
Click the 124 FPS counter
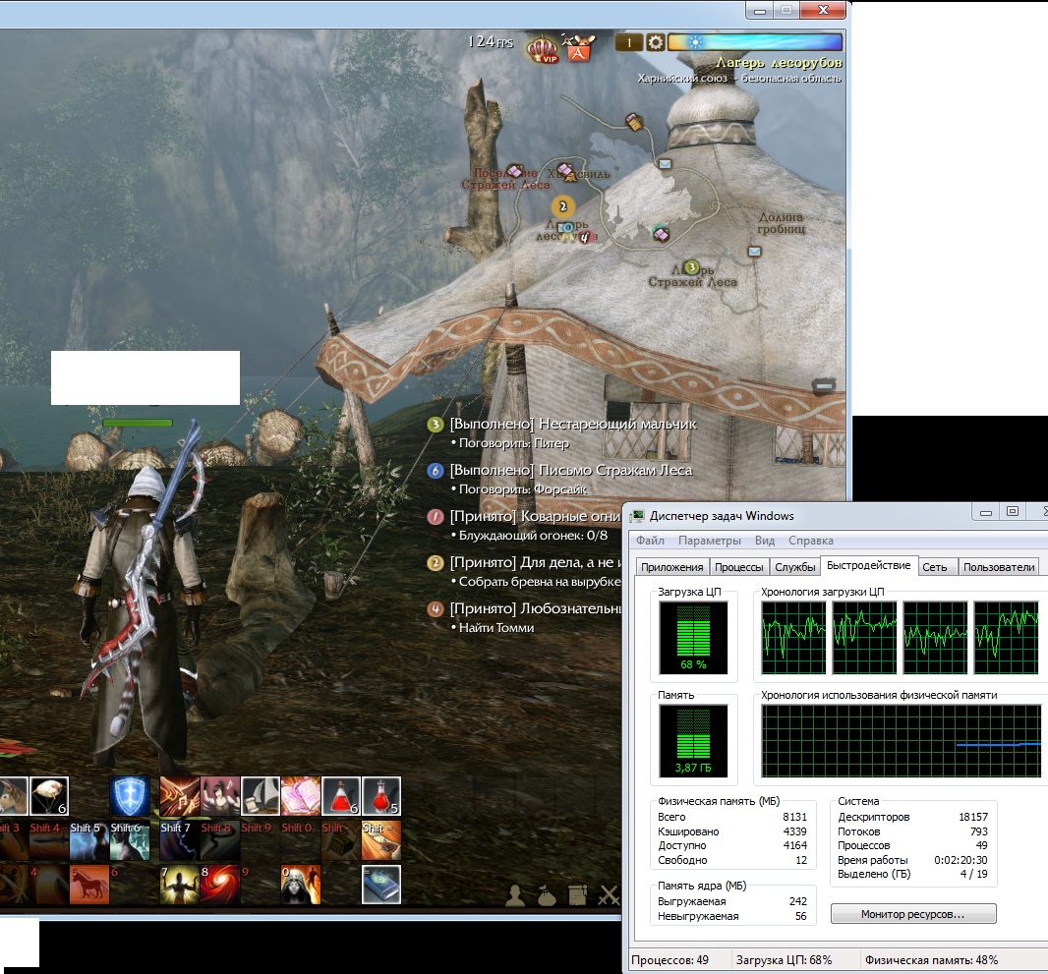point(490,42)
